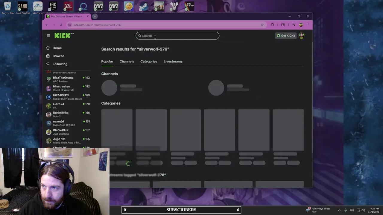Focus the Kick search input field
Screen dimensions: 383x215
(177, 36)
